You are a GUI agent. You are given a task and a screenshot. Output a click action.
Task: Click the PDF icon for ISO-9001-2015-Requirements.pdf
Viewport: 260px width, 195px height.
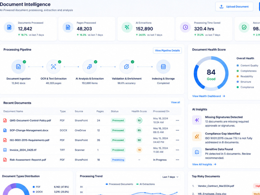point(5,140)
